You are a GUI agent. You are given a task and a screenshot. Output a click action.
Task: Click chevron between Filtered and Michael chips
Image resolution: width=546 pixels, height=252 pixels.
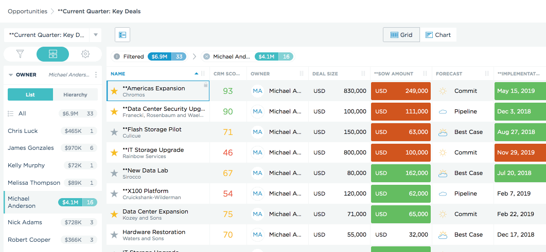195,56
